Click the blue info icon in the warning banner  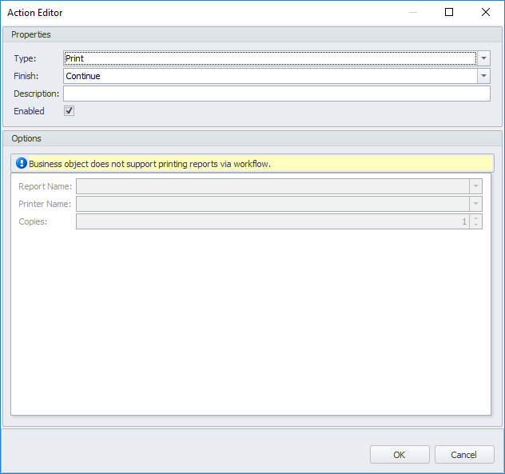tap(22, 163)
